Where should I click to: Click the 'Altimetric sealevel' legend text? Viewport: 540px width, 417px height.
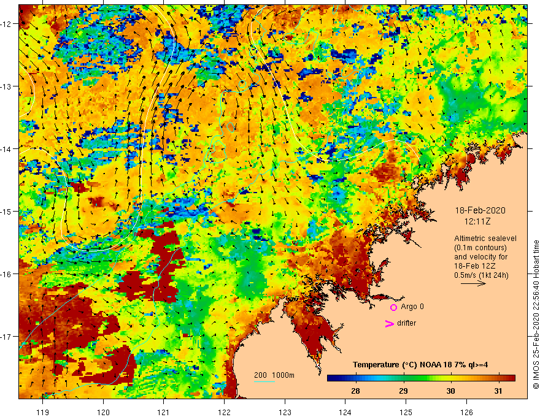click(x=485, y=239)
